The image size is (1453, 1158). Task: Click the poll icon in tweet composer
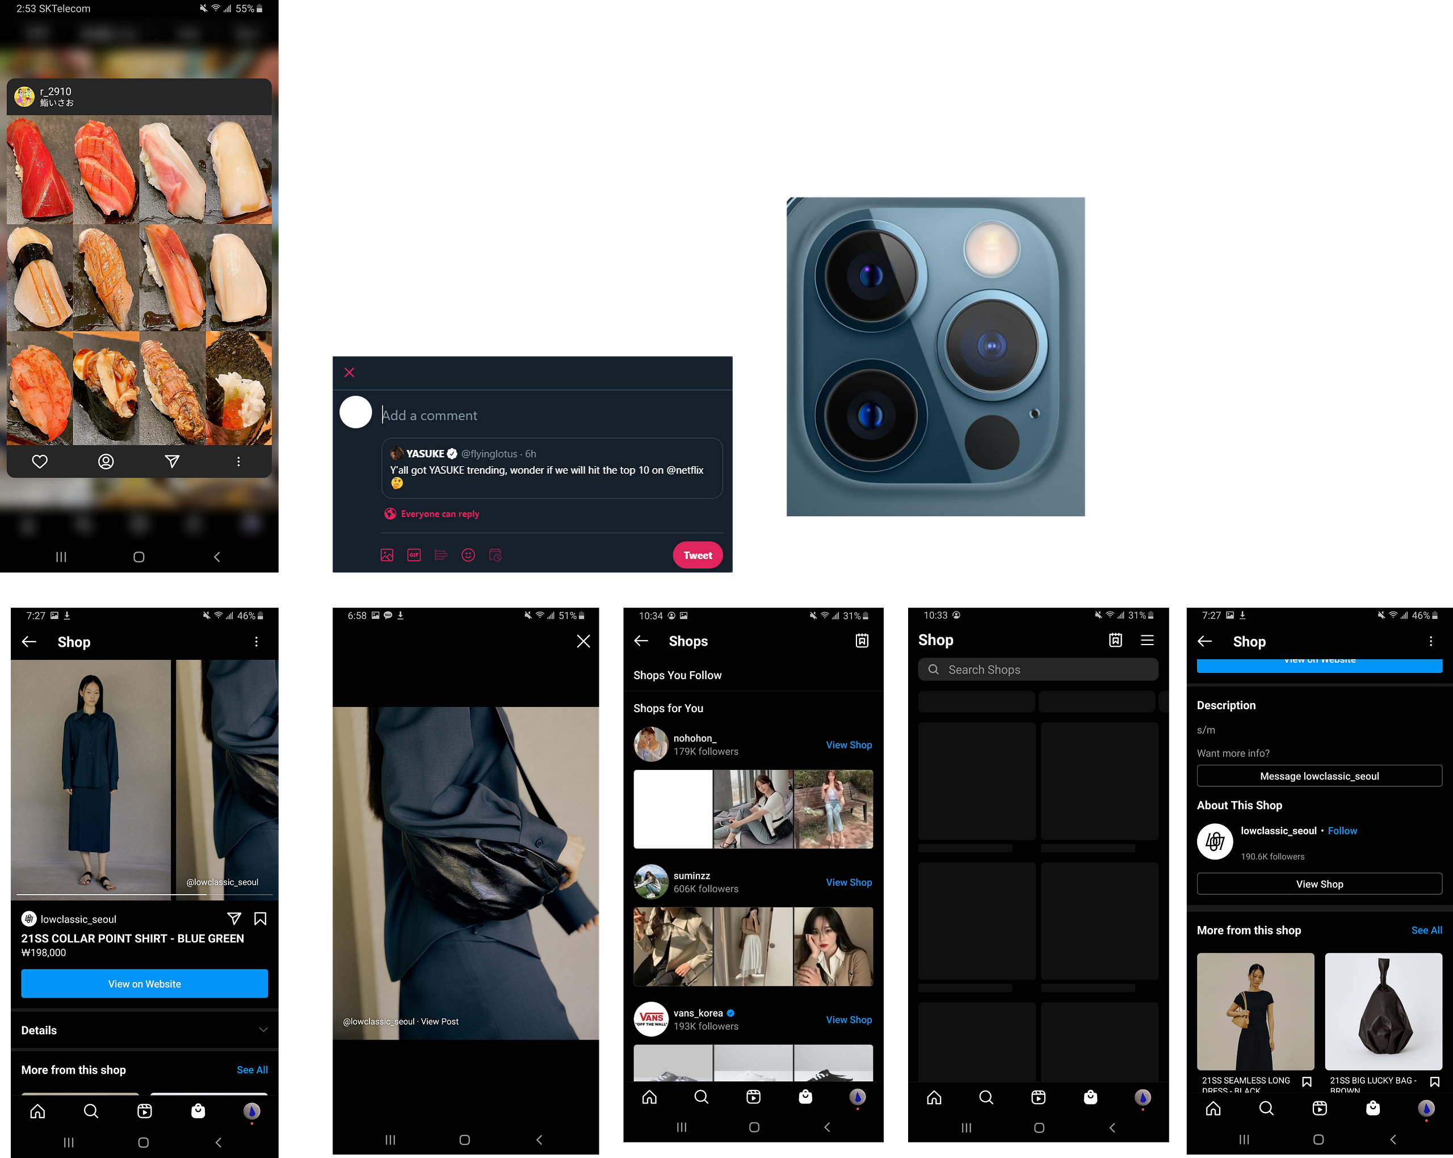coord(441,555)
